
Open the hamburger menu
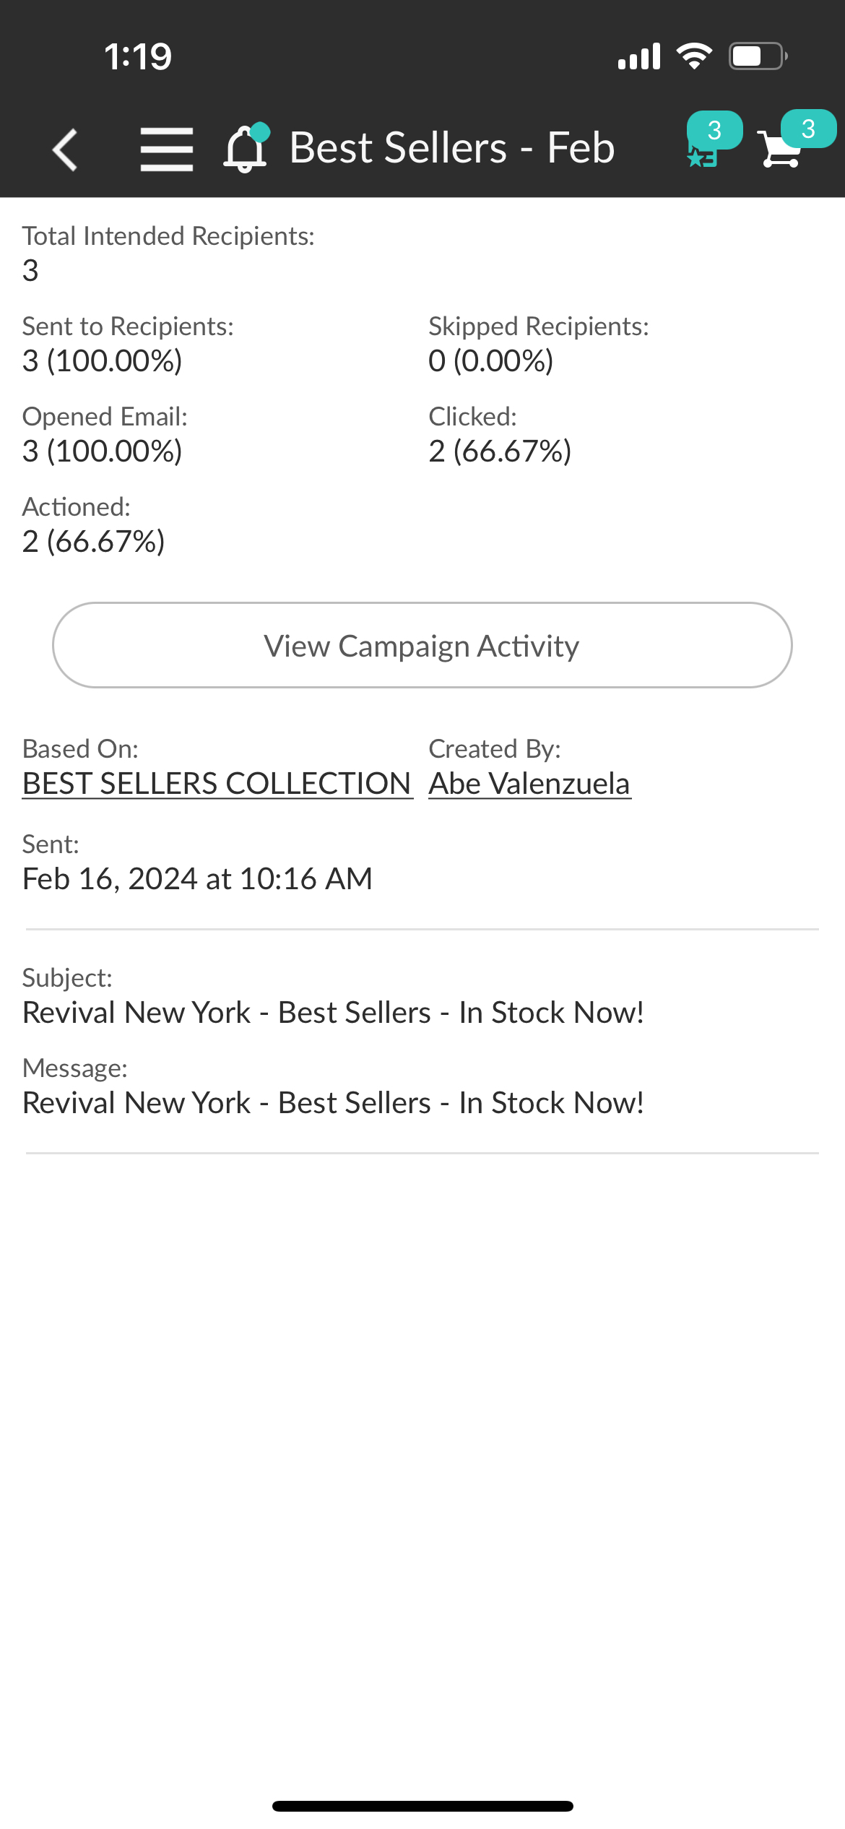166,150
